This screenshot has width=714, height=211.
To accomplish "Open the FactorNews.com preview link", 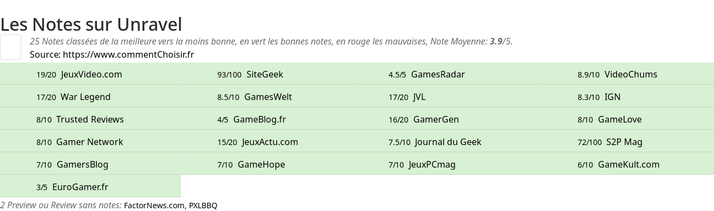I will click(x=154, y=206).
